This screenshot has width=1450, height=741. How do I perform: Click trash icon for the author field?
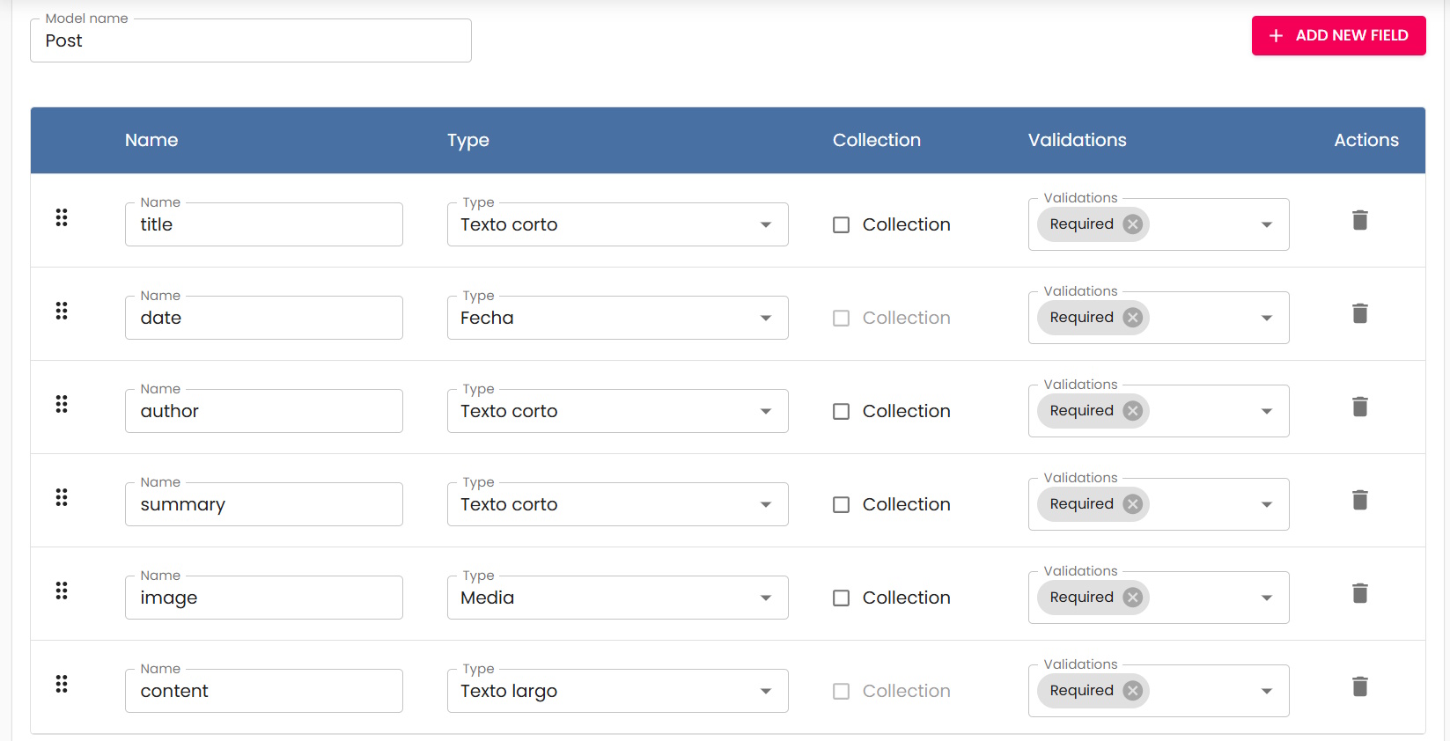click(1359, 407)
